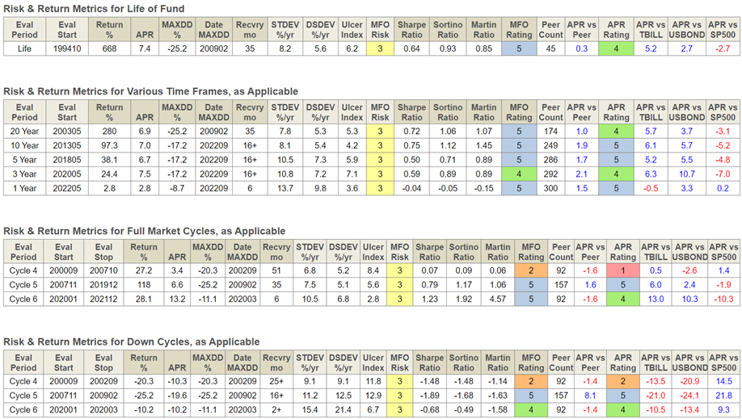Click orange MFO Rating cell in Full Market Cycles table
Screen dimensions: 742x419
[x=531, y=270]
